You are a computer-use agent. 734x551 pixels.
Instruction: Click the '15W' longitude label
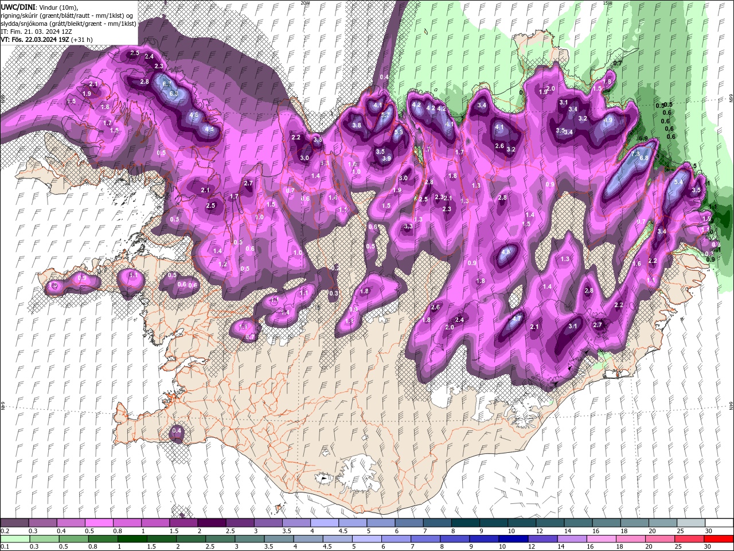(607, 3)
